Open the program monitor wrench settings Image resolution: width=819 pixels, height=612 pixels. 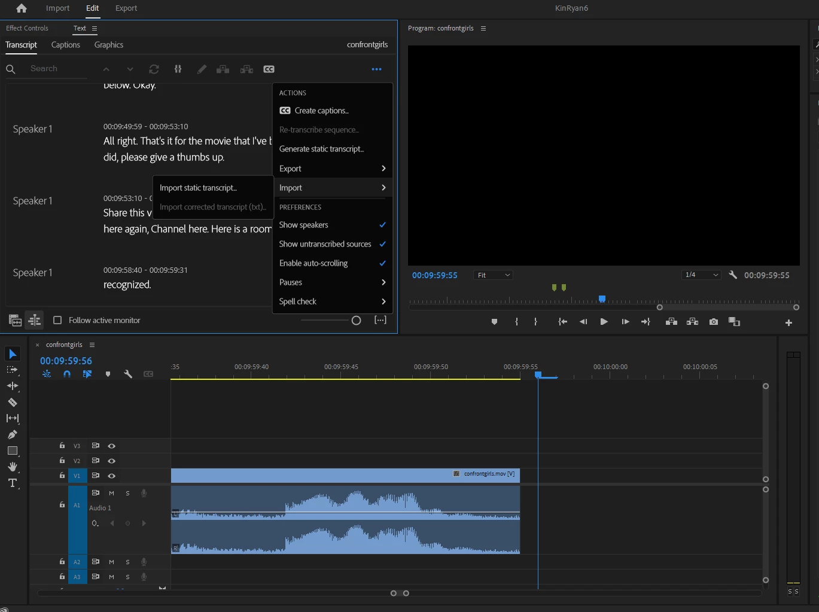click(733, 275)
